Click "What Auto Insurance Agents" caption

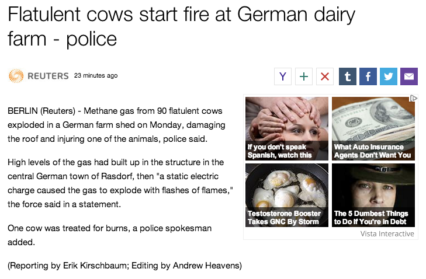pyautogui.click(x=372, y=151)
